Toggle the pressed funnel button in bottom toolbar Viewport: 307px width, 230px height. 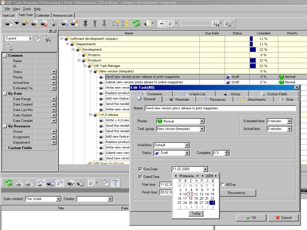(115, 183)
